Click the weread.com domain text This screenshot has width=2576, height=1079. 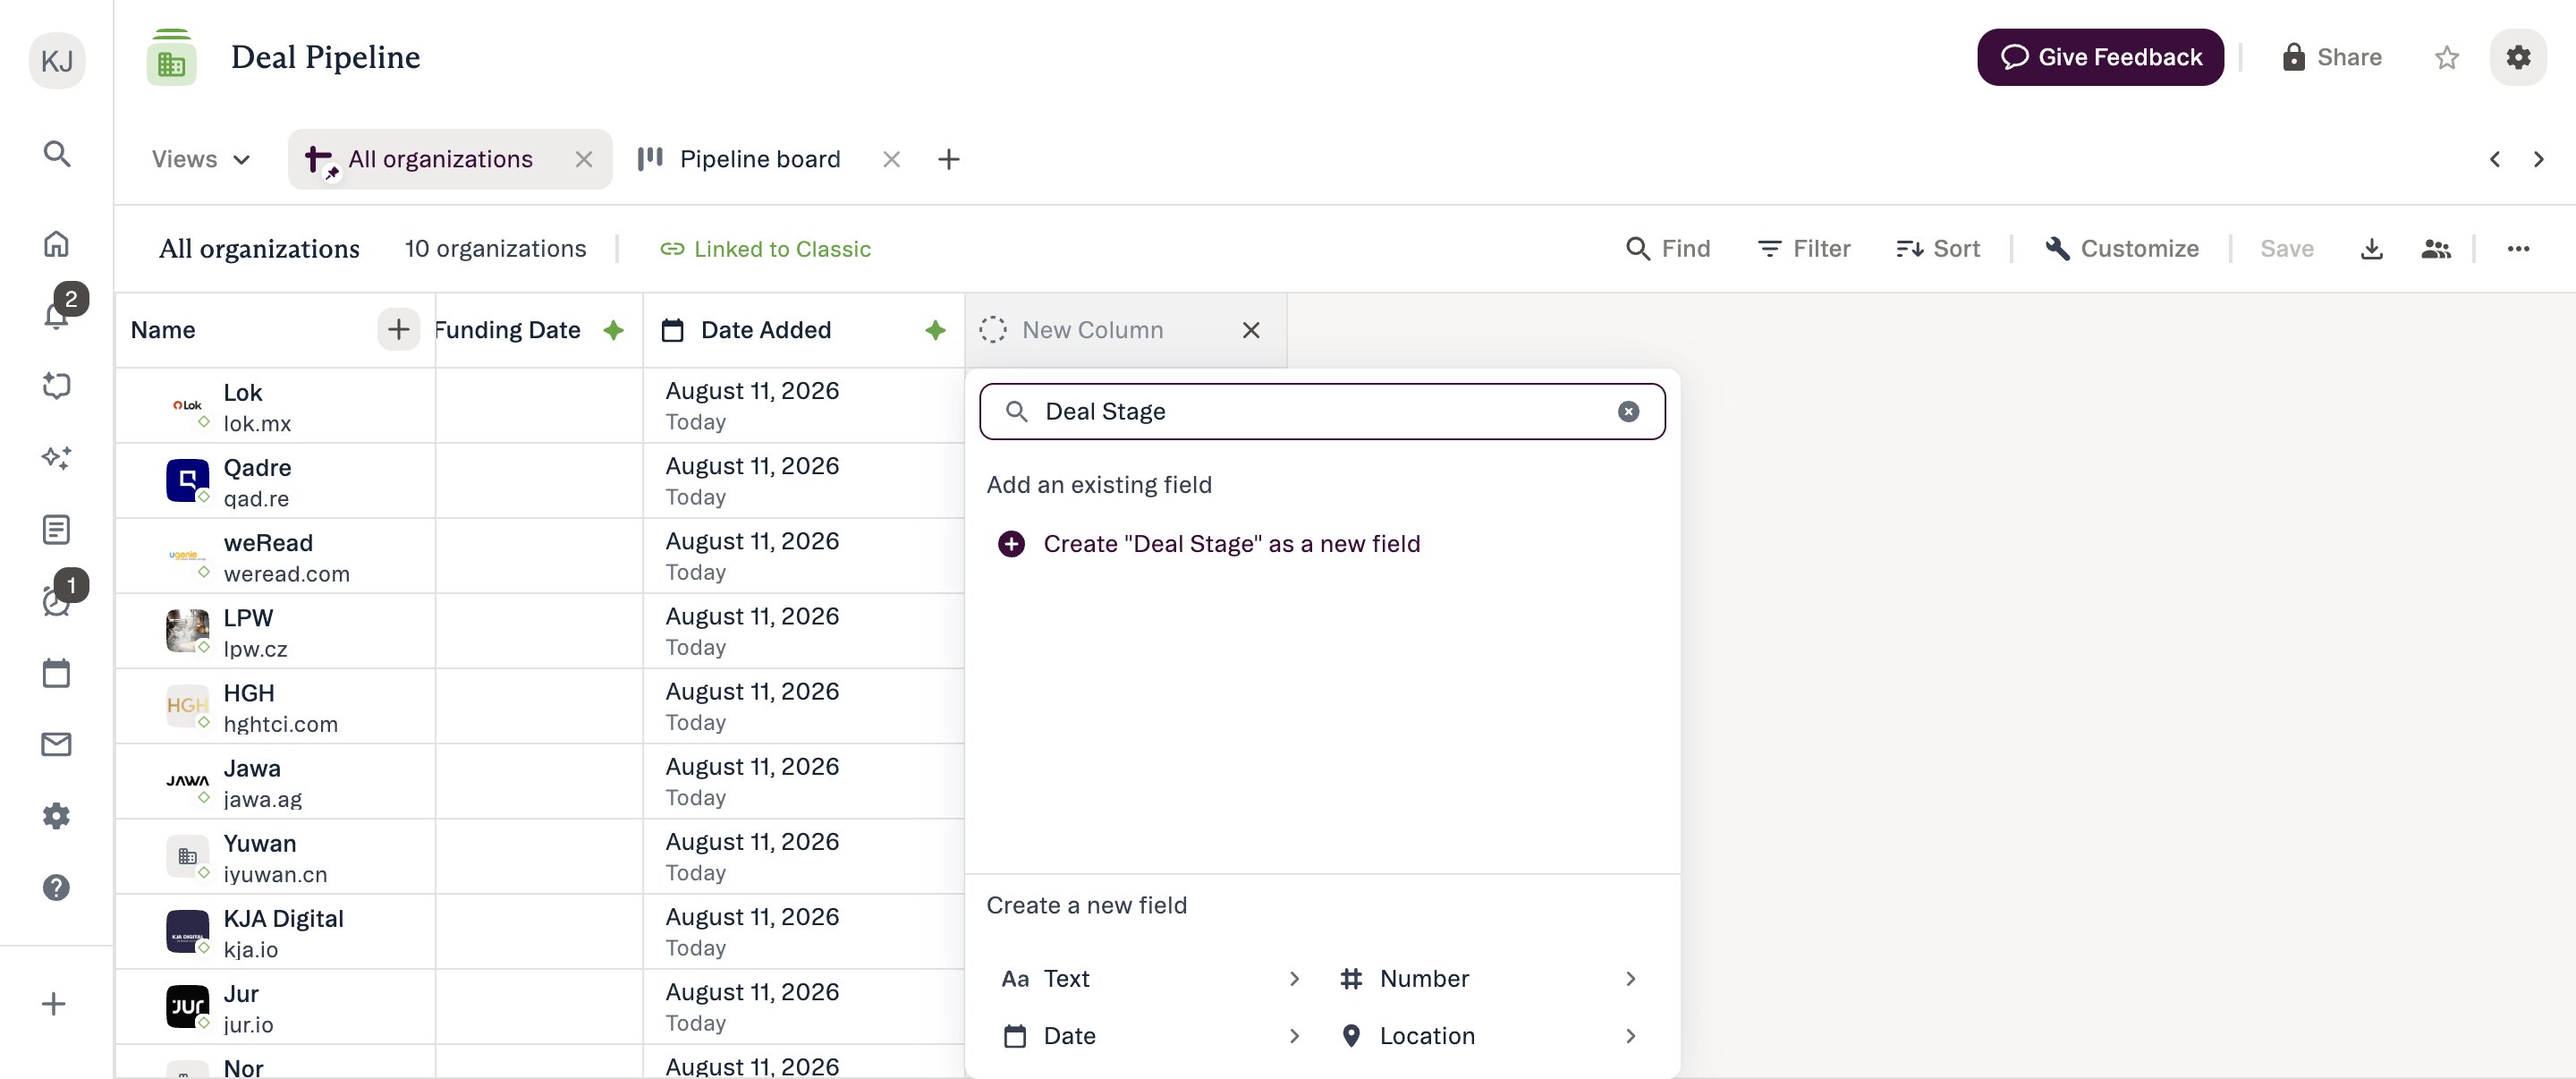[286, 574]
